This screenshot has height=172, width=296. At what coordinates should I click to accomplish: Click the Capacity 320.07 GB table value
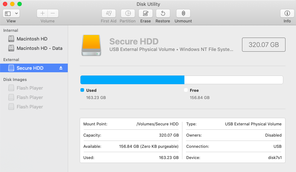tap(169, 135)
